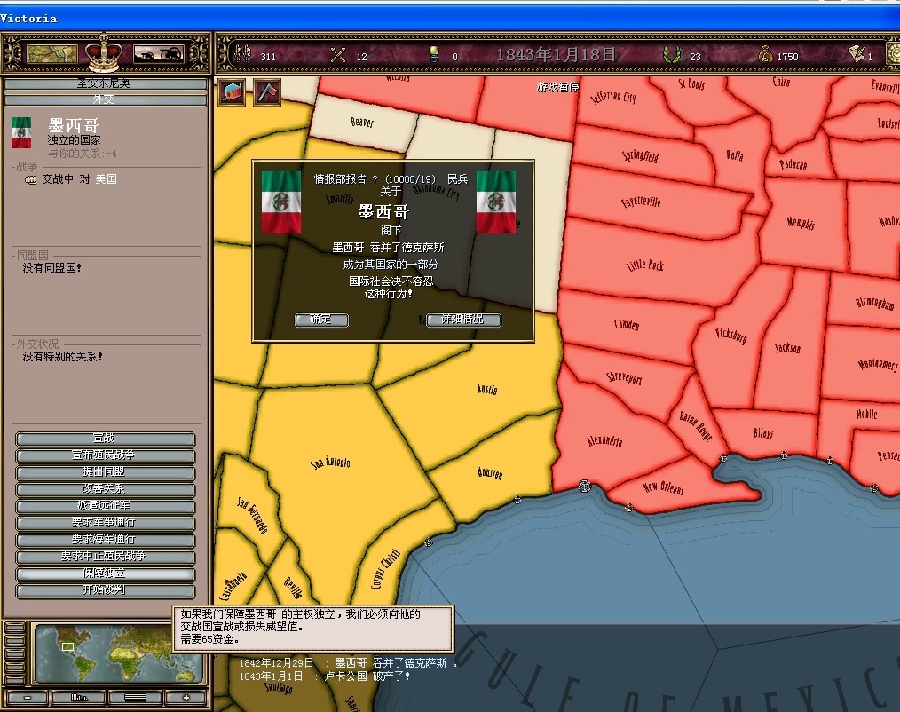Click the 提出同盟 propose alliance button
This screenshot has width=900, height=712.
point(105,472)
